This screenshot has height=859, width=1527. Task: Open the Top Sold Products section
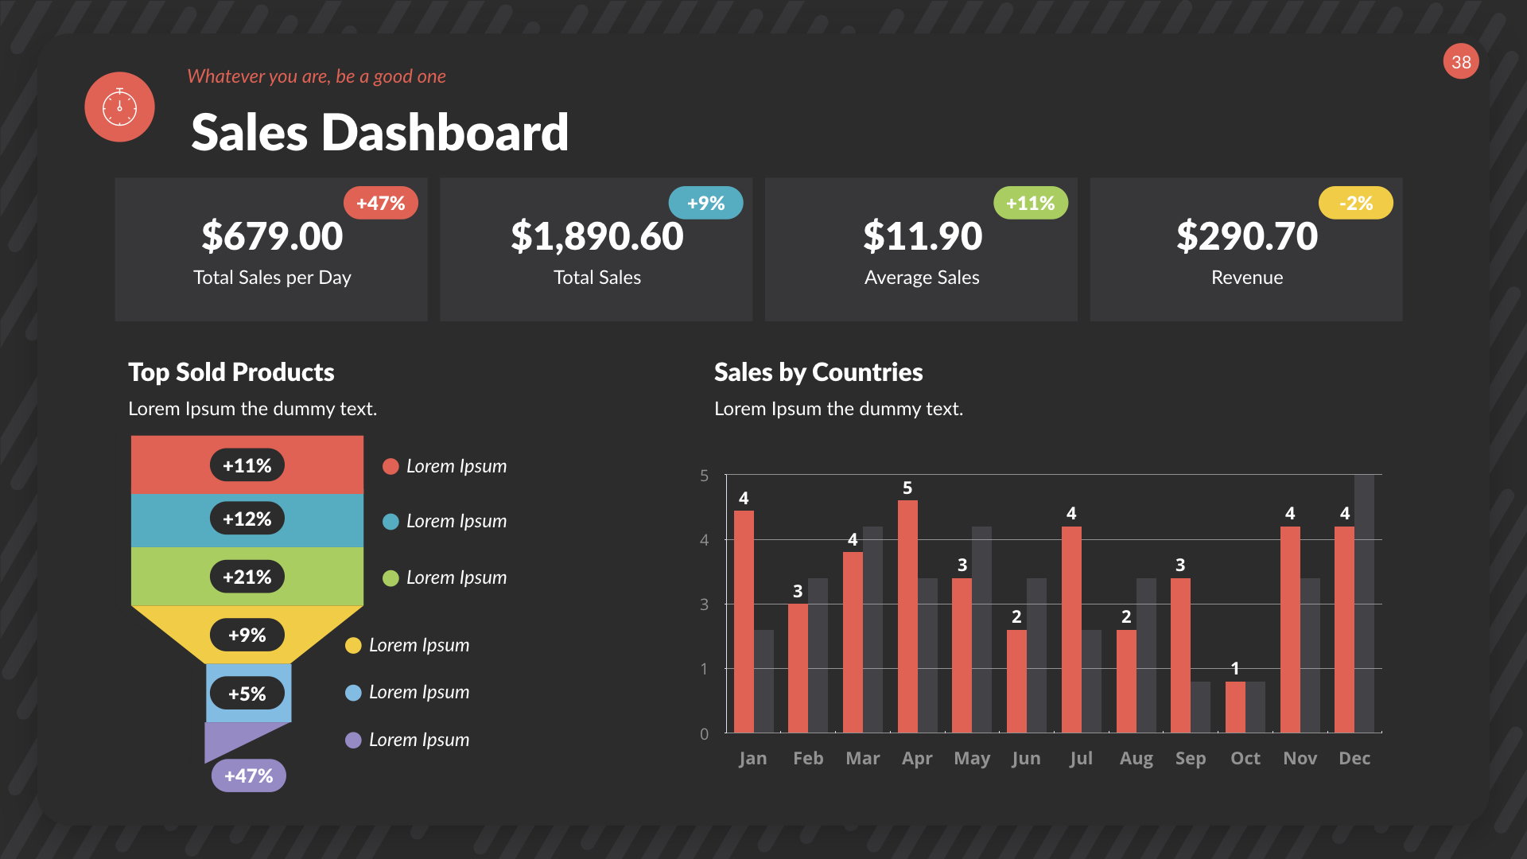[231, 371]
